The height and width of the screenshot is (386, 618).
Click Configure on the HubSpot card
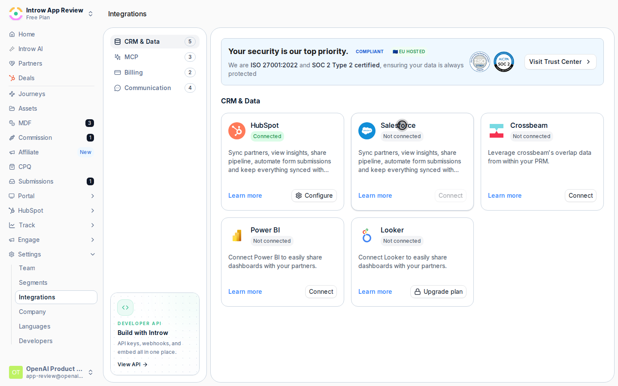pyautogui.click(x=314, y=196)
